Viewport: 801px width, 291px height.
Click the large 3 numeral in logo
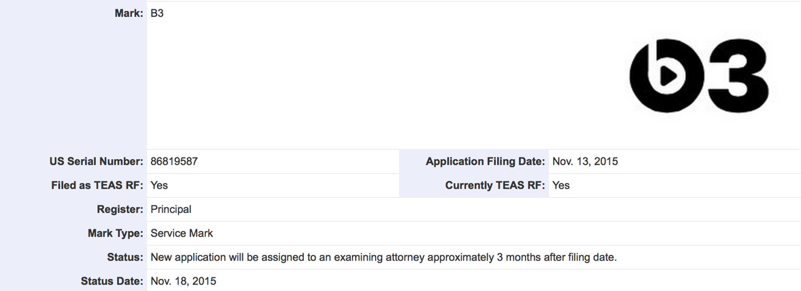click(739, 76)
